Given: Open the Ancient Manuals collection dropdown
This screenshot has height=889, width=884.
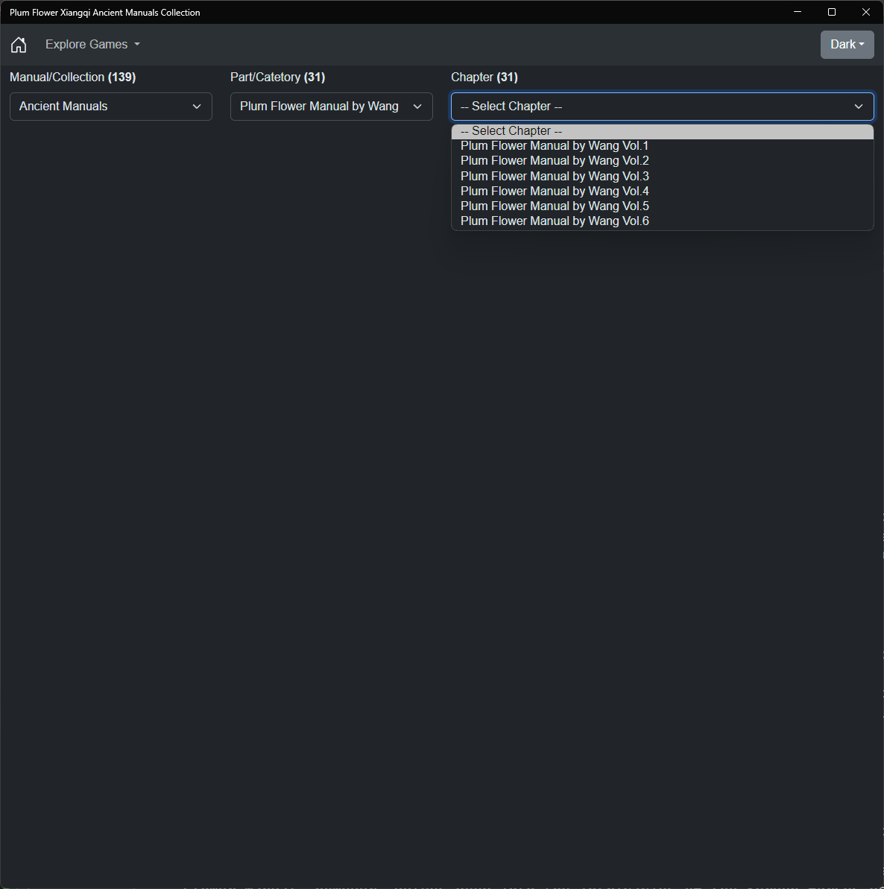Looking at the screenshot, I should coord(111,107).
